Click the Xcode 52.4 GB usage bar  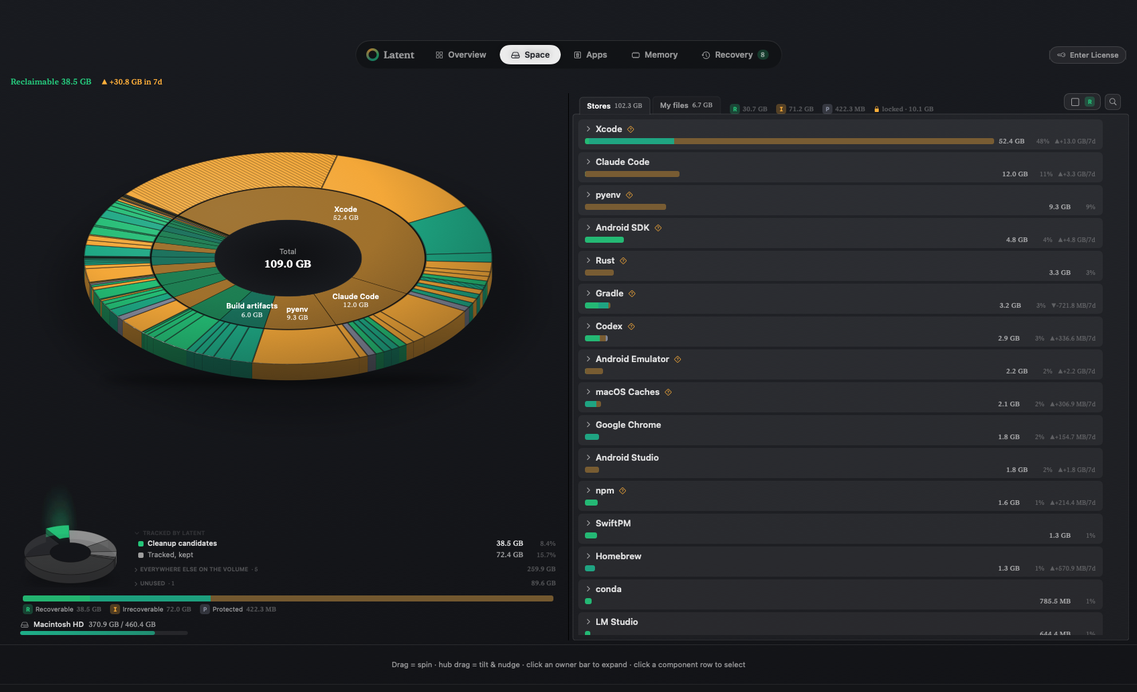790,141
